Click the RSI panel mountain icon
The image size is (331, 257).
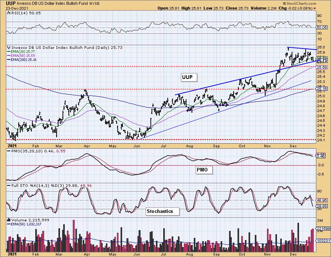(x=8, y=13)
